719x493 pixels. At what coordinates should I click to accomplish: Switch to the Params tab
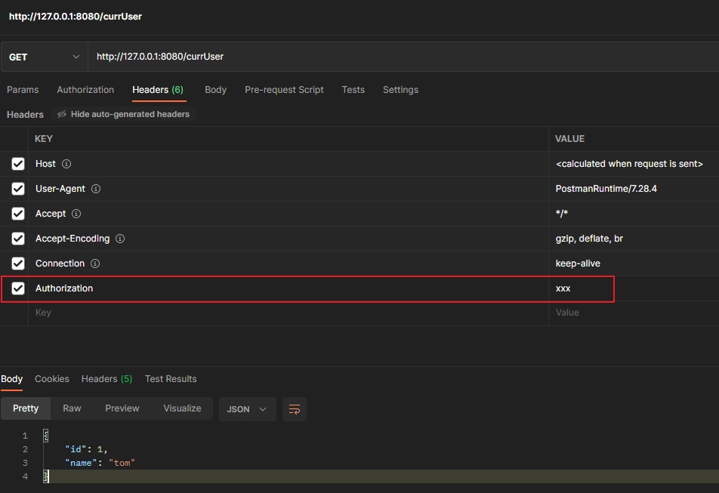coord(23,90)
